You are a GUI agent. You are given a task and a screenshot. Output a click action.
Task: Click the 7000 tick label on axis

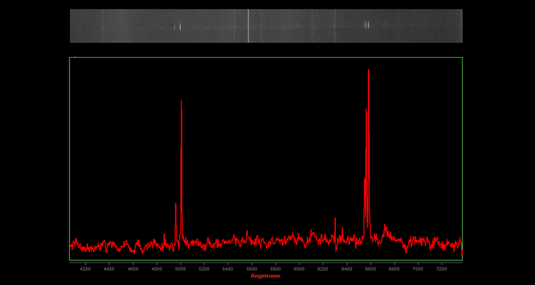click(x=418, y=269)
